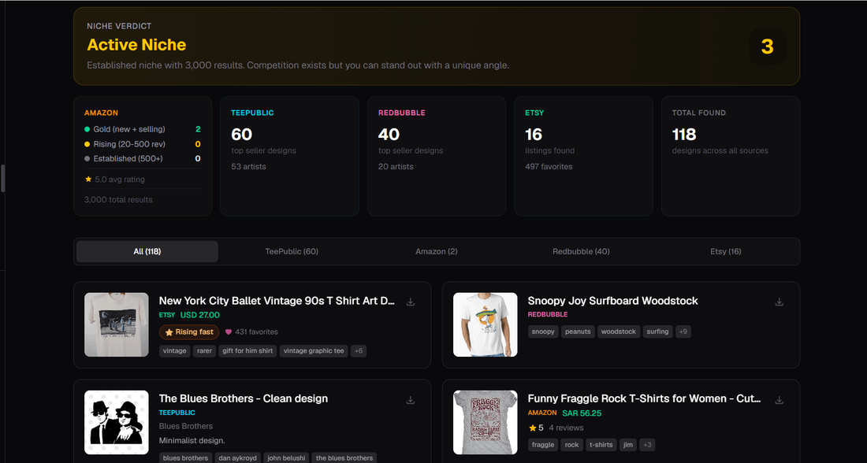Click the TEEPUBLIC stats card heading

click(x=252, y=113)
